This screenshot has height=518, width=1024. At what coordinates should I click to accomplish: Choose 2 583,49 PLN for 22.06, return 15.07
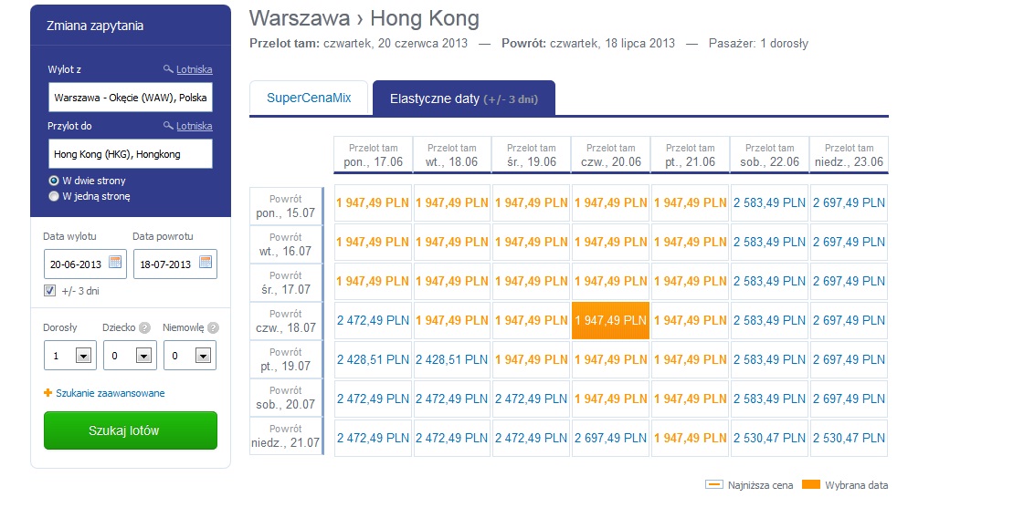(x=769, y=202)
